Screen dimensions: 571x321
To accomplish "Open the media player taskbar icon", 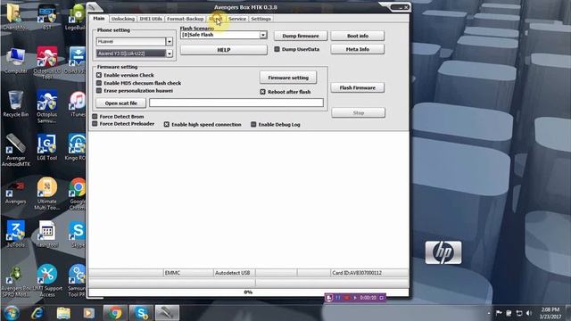I will point(88,313).
